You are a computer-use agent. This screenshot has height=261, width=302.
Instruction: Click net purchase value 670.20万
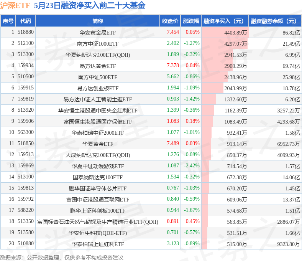[x=237, y=188]
